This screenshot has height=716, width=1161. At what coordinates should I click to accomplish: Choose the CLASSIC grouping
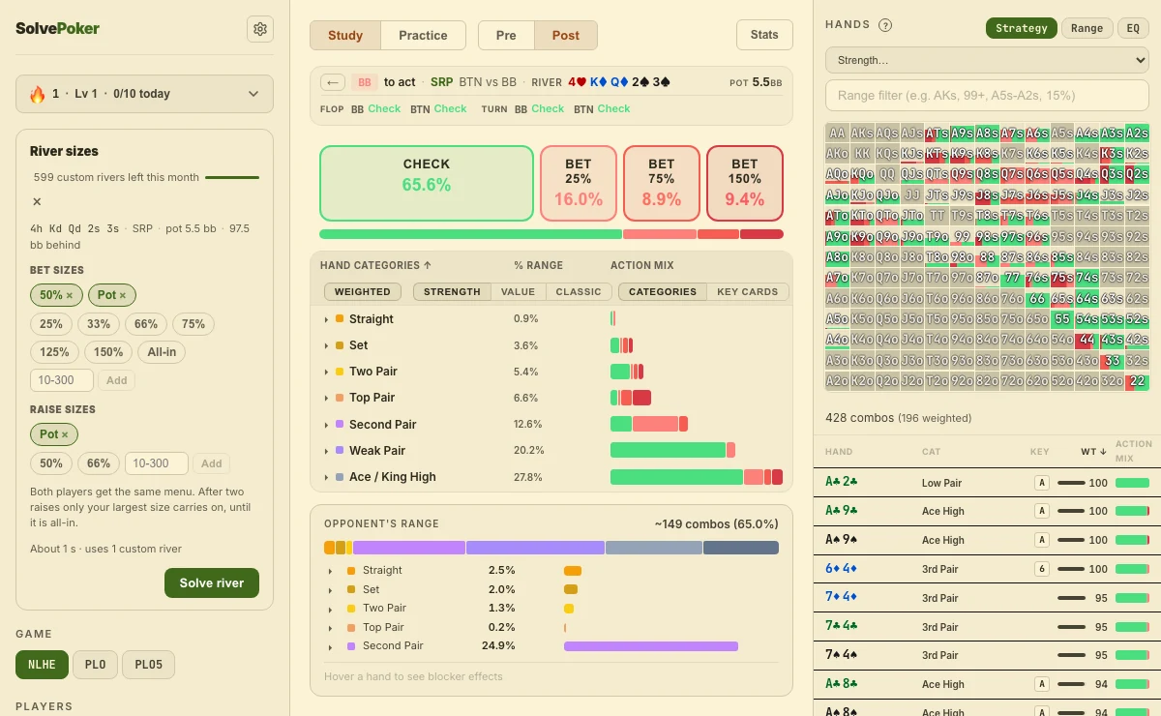(x=579, y=291)
